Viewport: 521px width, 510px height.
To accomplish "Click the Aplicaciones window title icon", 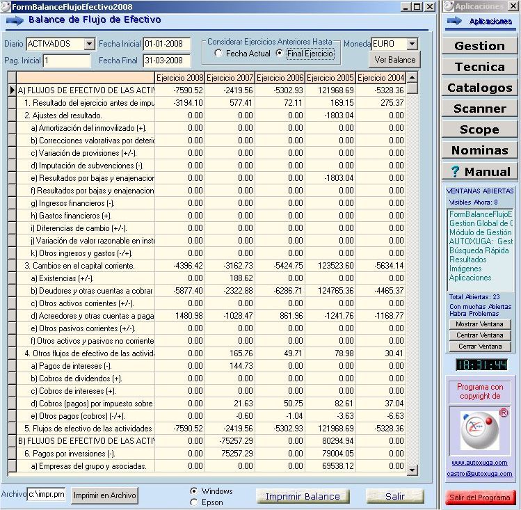I will coord(448,6).
